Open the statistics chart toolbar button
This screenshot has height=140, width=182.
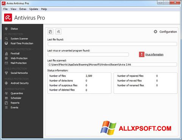58,31
